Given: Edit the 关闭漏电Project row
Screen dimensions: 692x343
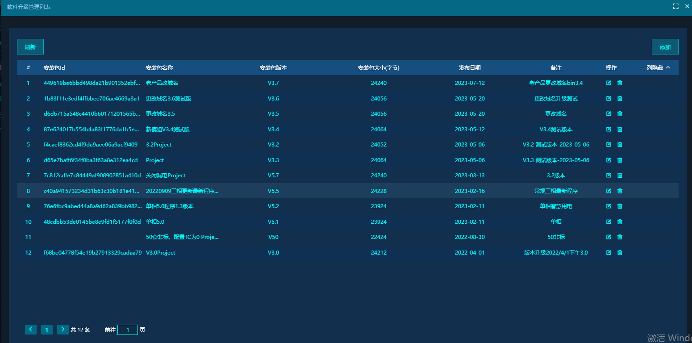Looking at the screenshot, I should click(609, 176).
